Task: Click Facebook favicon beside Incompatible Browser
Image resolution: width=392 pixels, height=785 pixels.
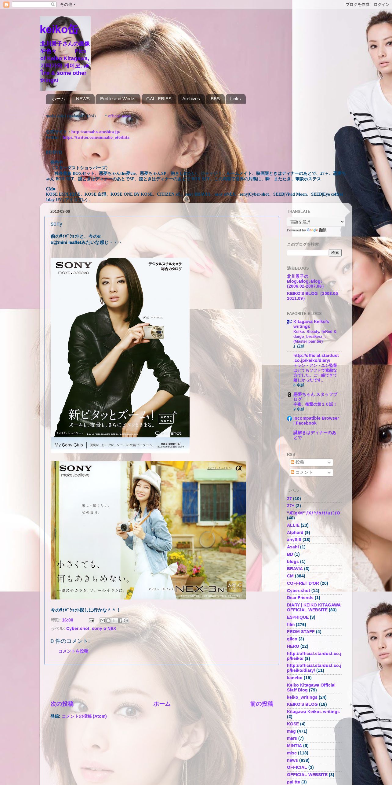Action: (289, 418)
